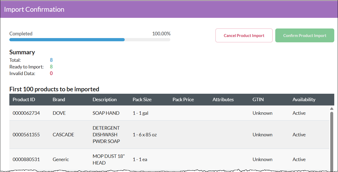
Task: Click the Pack Size column header
Action: (142, 100)
